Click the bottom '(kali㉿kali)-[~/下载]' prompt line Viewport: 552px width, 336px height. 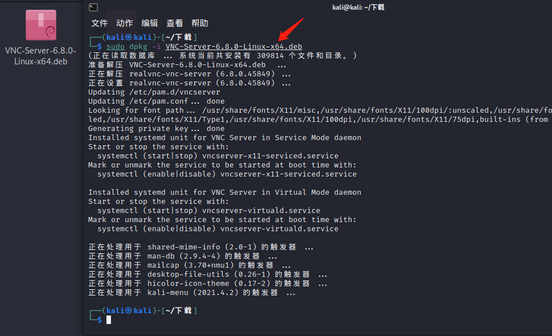[x=143, y=310]
